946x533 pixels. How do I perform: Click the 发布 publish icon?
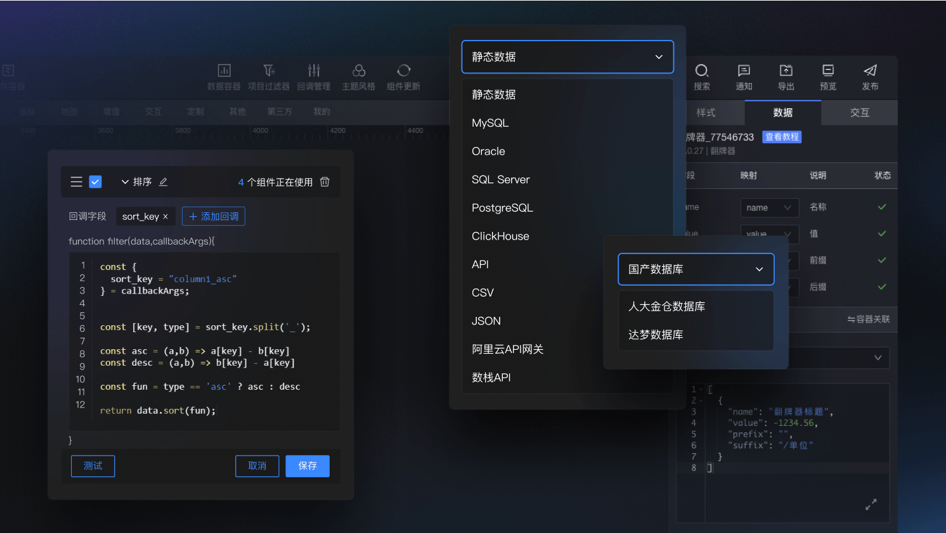(871, 70)
